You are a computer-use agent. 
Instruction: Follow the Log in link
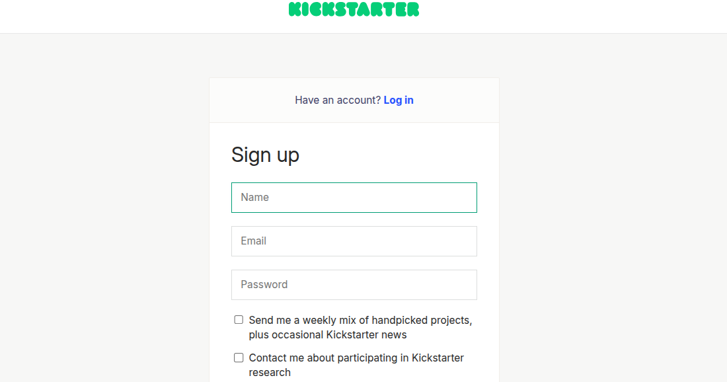click(399, 100)
